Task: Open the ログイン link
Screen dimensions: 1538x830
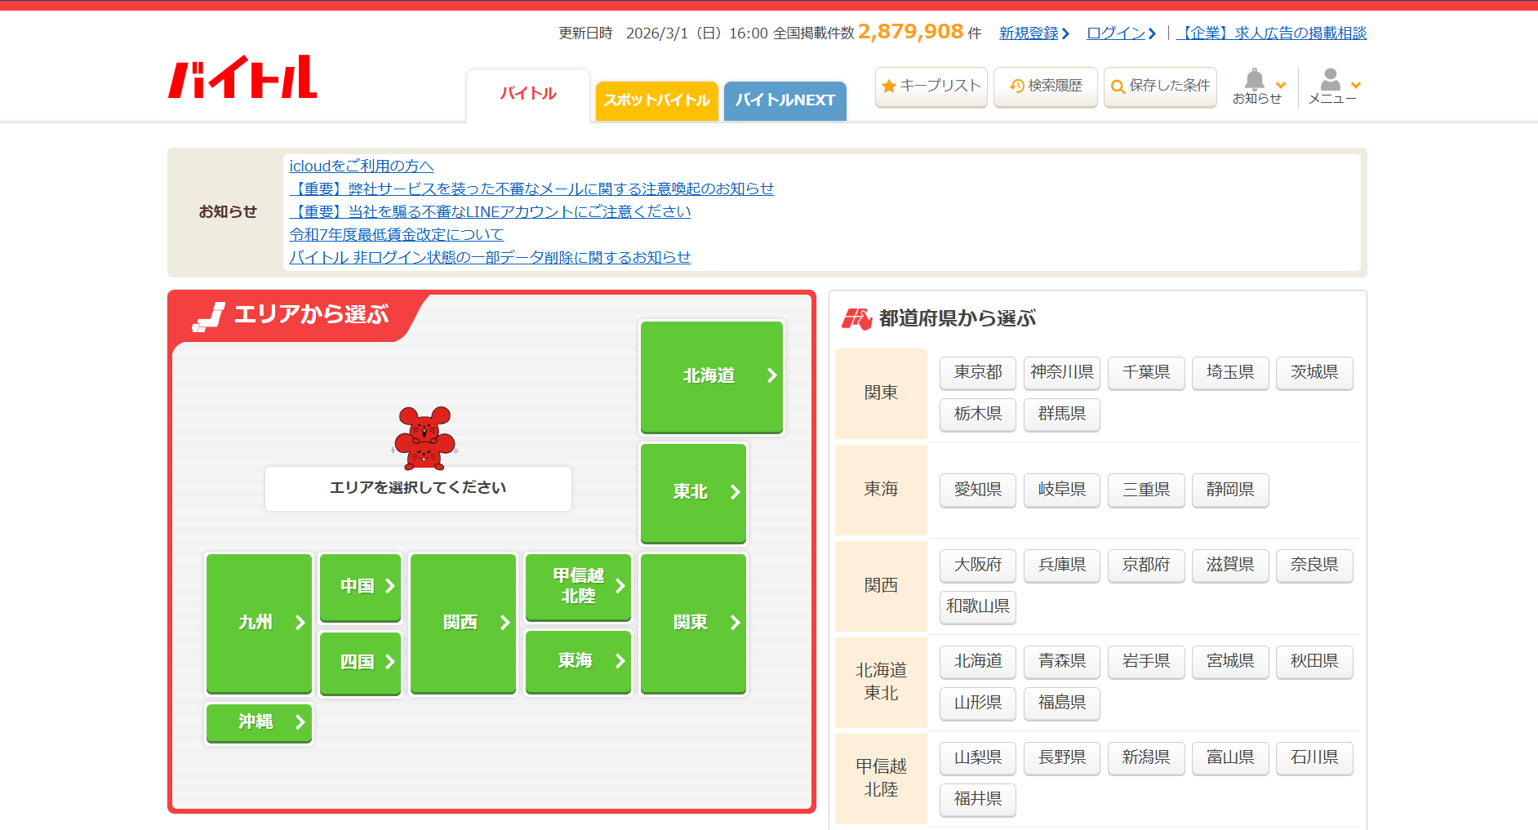Action: [1120, 33]
